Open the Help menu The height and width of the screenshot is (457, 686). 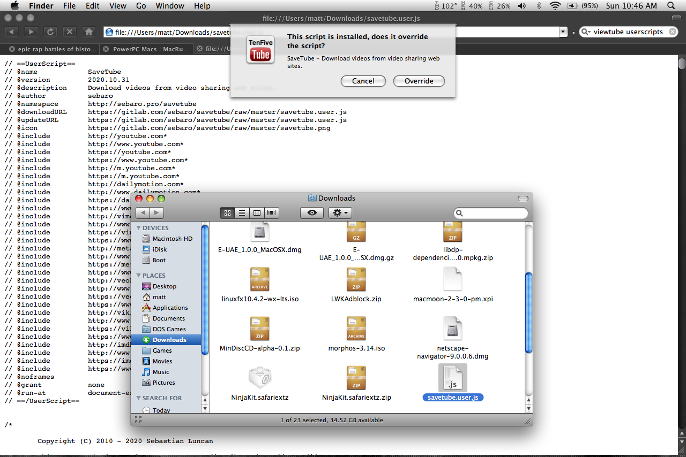point(202,6)
